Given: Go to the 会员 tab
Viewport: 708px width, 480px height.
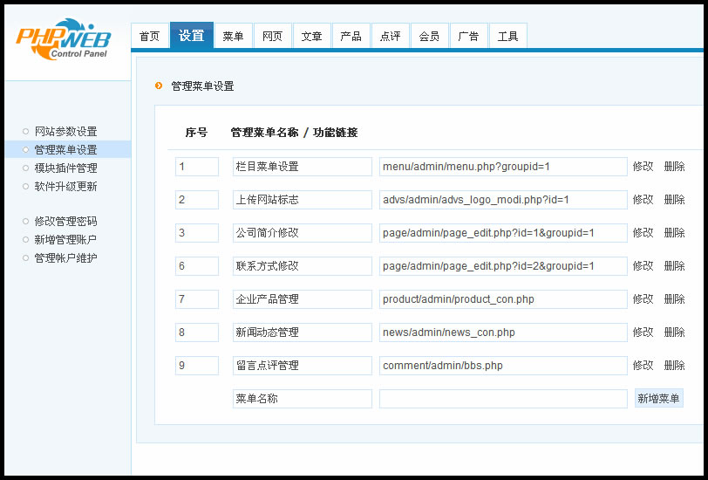Looking at the screenshot, I should (429, 37).
